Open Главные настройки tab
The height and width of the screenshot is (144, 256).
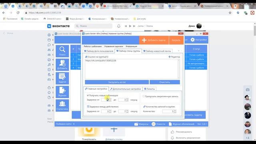(x=96, y=89)
